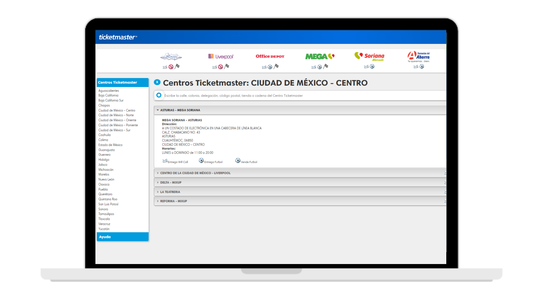This screenshot has width=558, height=297.
Task: Select Aguascalientes in the state list
Action: [x=109, y=91]
